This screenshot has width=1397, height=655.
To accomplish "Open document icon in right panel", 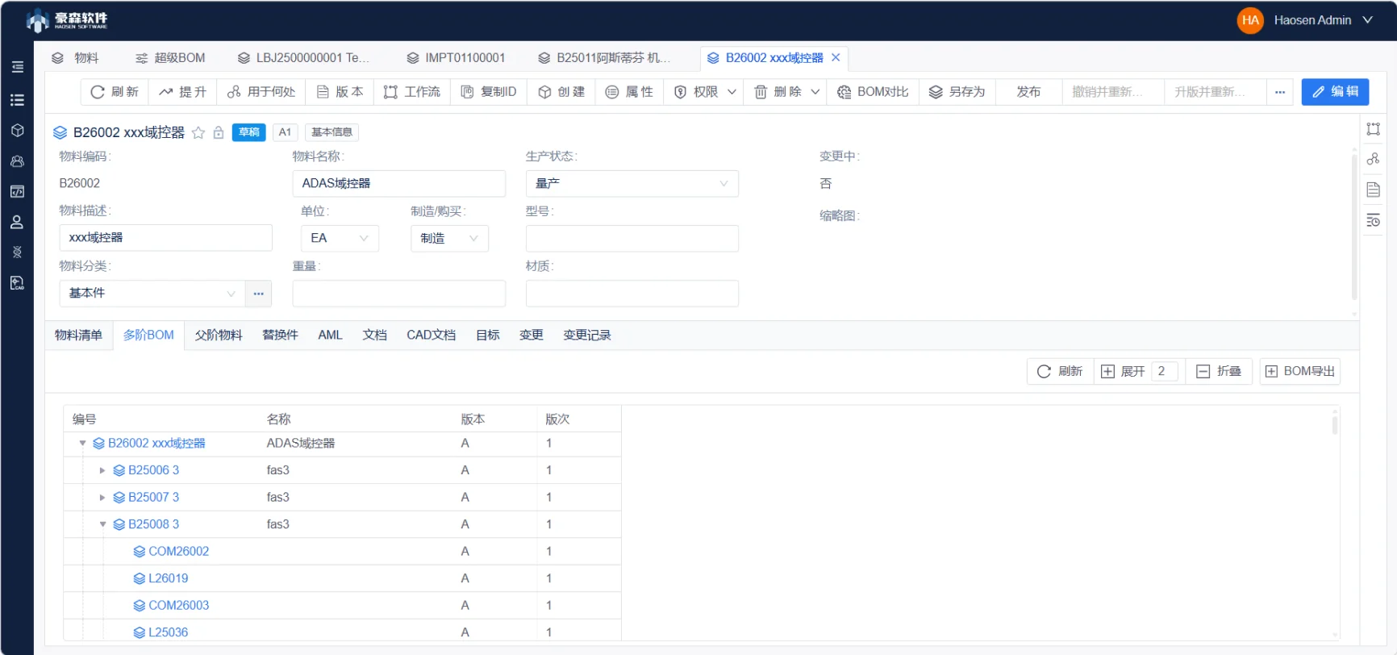I will 1374,190.
